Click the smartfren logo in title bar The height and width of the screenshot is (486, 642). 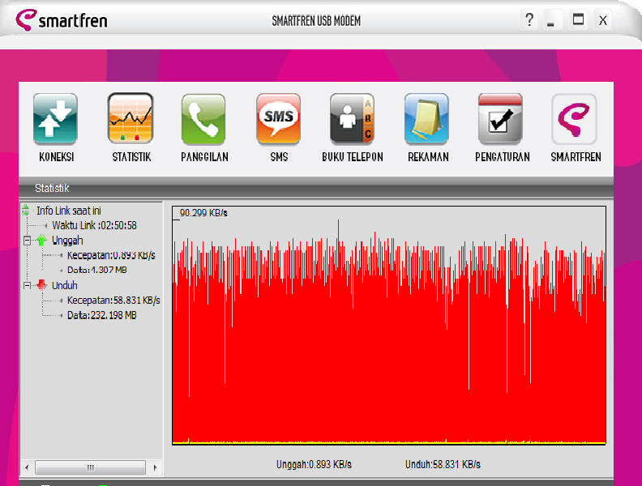coord(62,19)
